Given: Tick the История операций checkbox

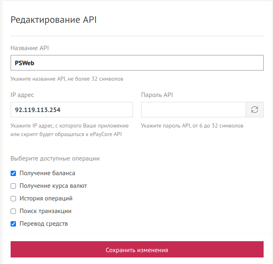Looking at the screenshot, I should pos(13,198).
